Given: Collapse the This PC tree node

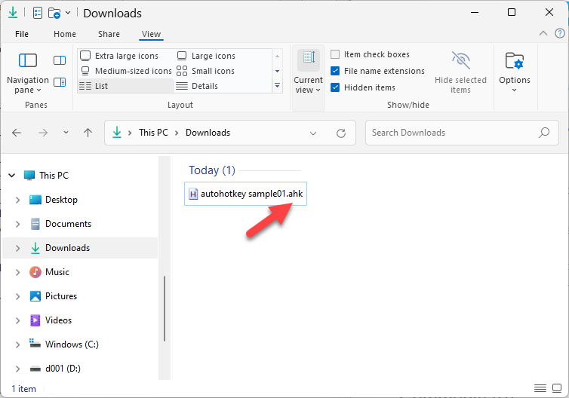Looking at the screenshot, I should point(11,176).
